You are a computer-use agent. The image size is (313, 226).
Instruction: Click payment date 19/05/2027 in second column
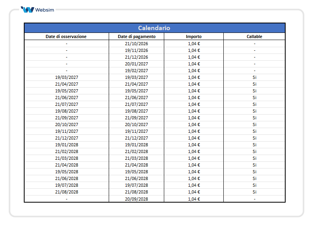tap(136, 91)
